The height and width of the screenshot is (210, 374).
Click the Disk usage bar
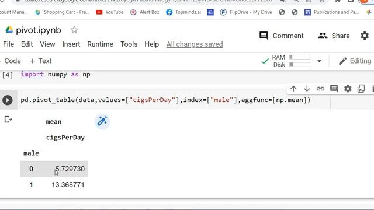300,65
